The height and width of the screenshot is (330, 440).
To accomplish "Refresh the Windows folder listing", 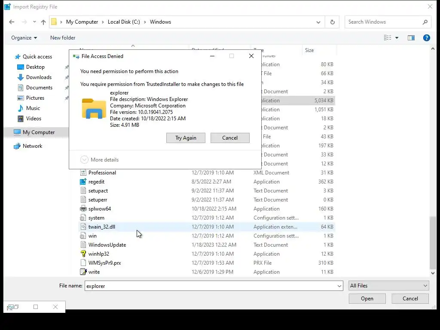I will tap(332, 22).
